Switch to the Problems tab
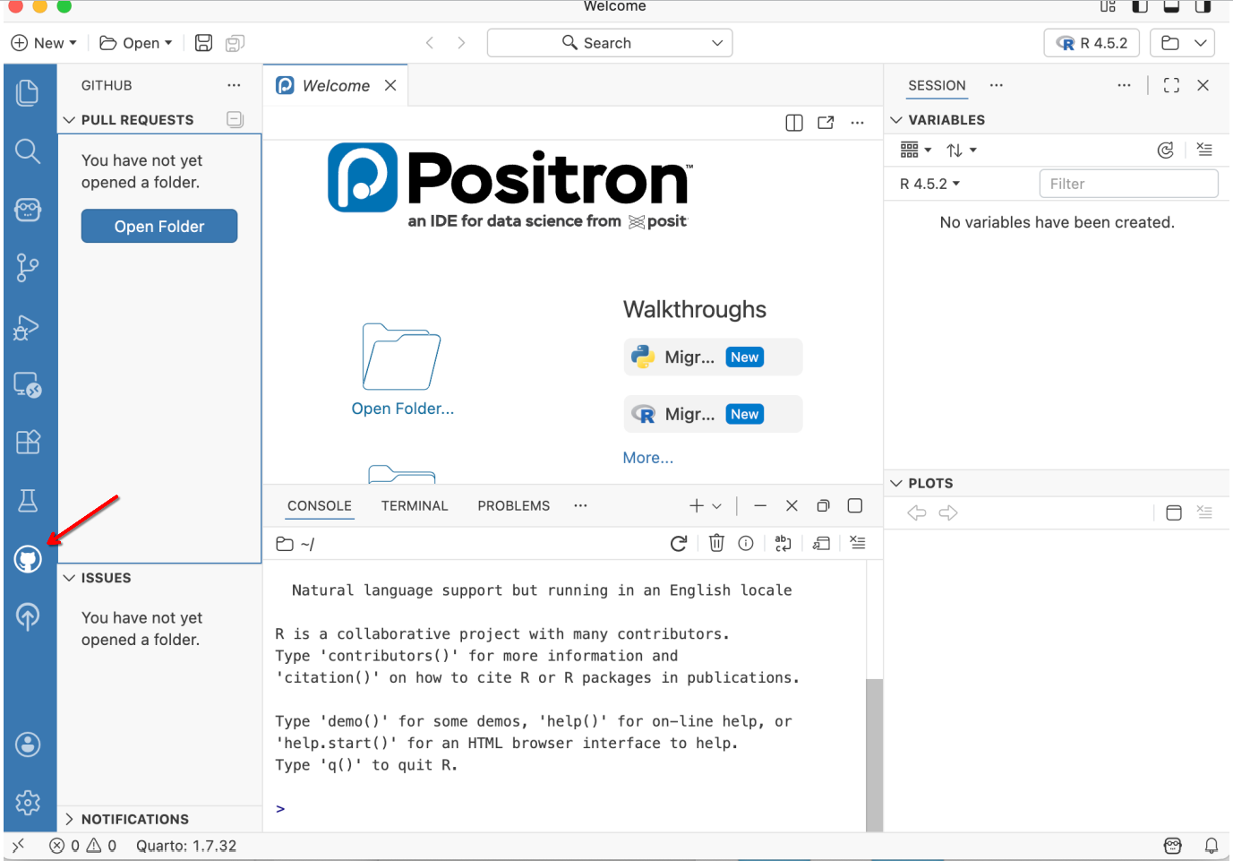 point(513,506)
